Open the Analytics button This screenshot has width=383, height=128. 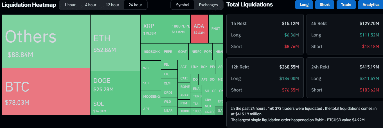point(371,5)
